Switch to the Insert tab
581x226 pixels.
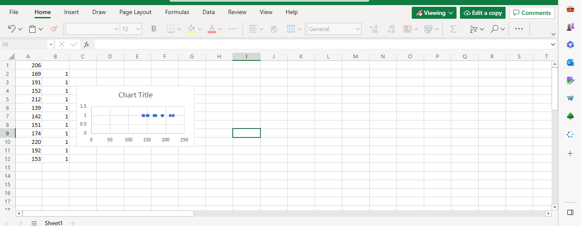pos(72,12)
